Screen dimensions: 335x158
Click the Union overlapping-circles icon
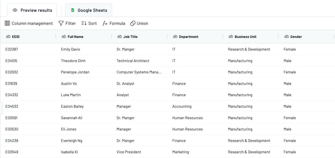click(x=133, y=23)
